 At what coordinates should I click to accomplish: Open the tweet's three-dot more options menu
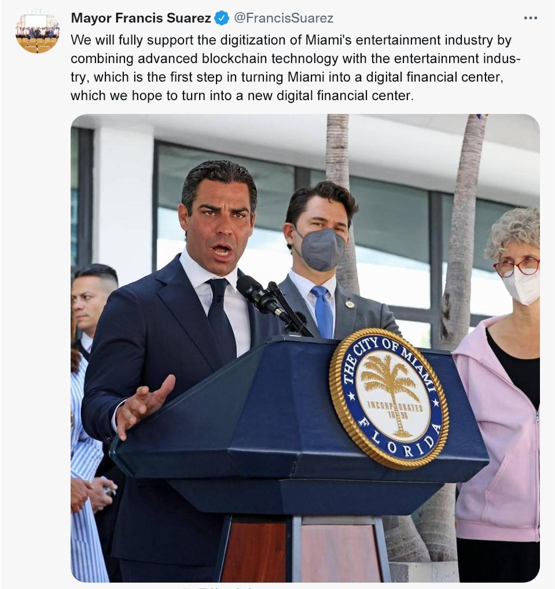[530, 18]
